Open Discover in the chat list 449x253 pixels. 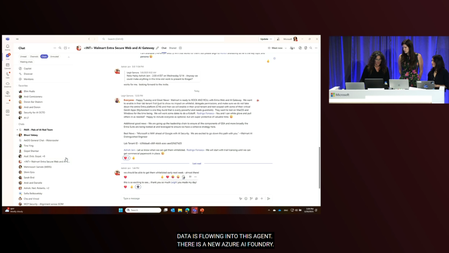click(x=28, y=74)
